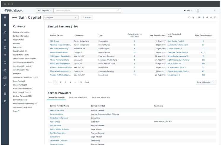Click the share icon in profile toolbar
The height and width of the screenshot is (145, 221).
[211, 17]
